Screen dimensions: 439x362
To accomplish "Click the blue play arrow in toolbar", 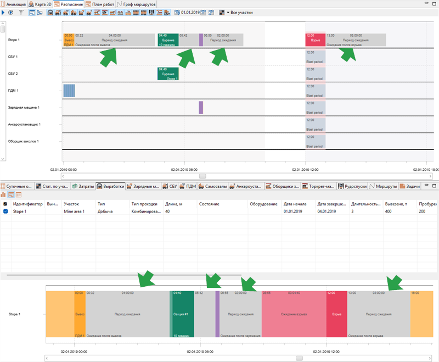I will (3, 12).
